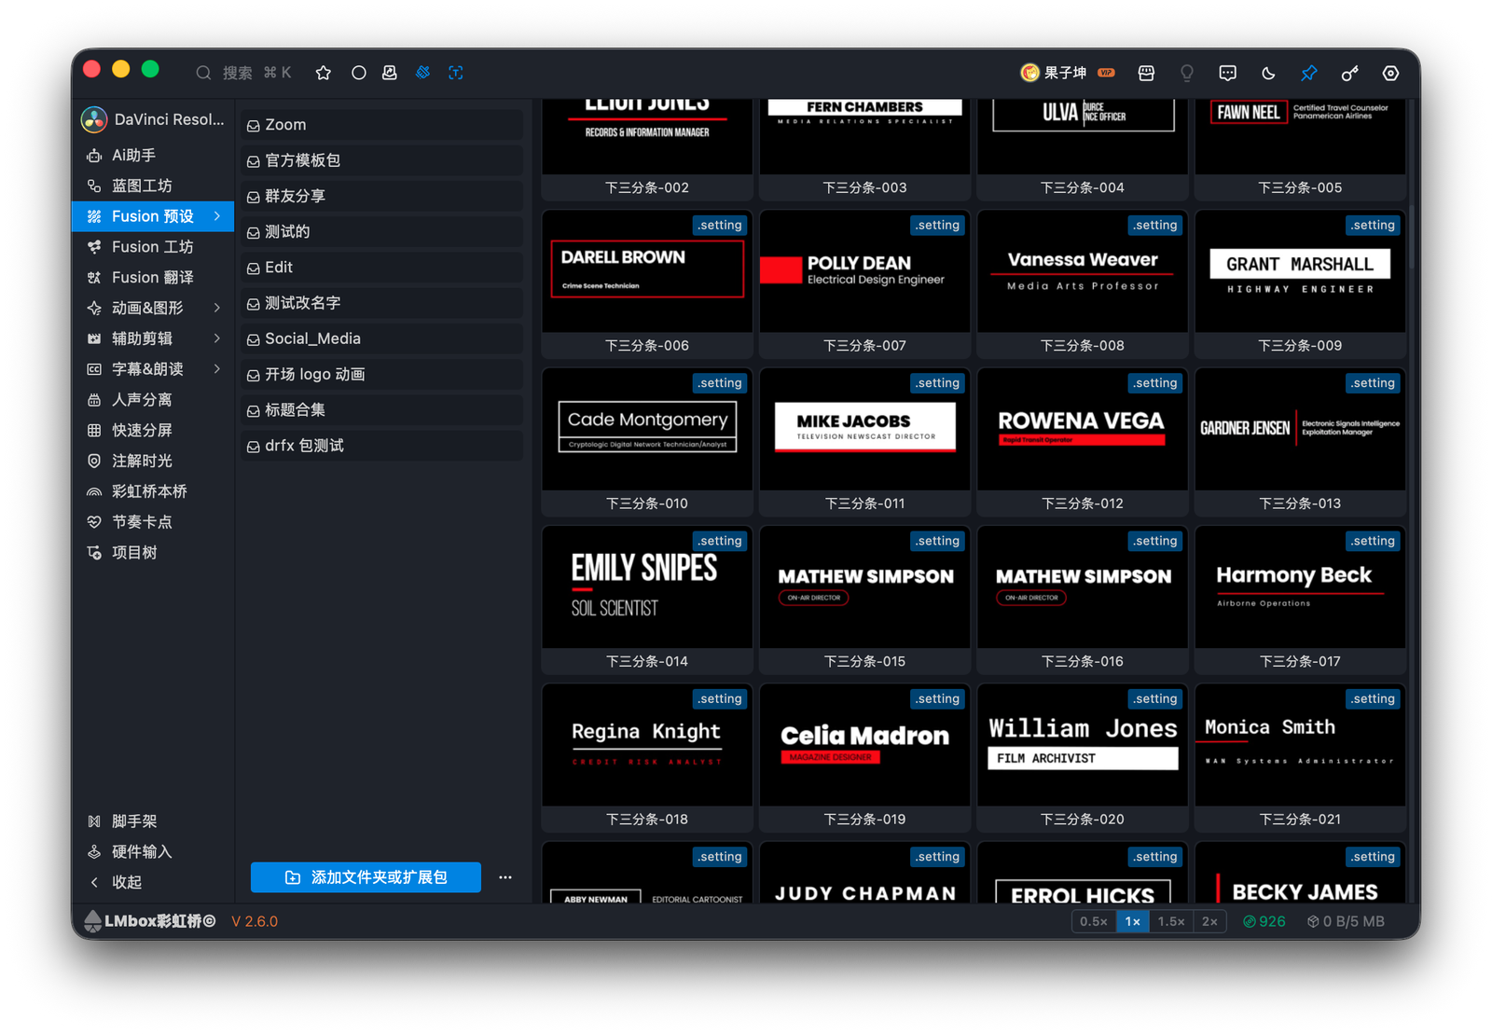Toggle dark mode moon icon

click(x=1268, y=73)
